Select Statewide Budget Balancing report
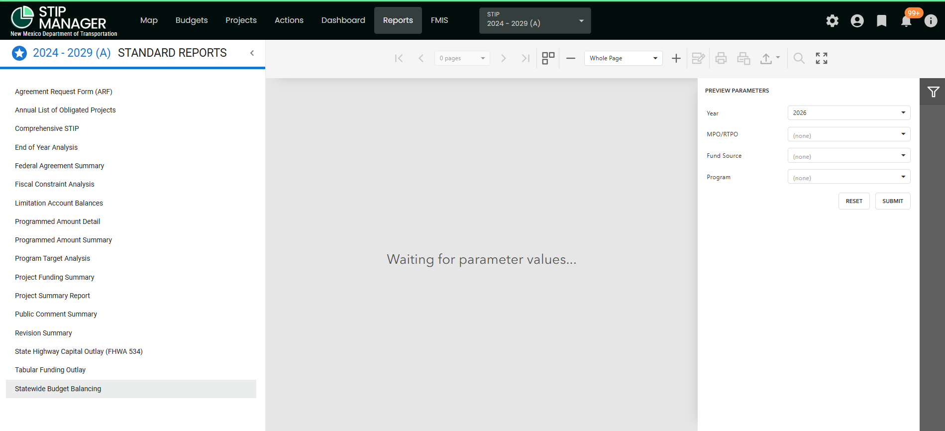945x431 pixels. (x=131, y=389)
